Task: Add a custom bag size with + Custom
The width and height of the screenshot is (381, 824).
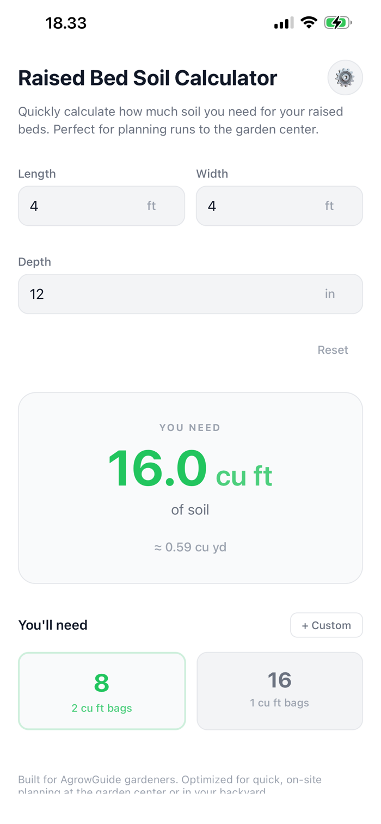Action: click(x=327, y=625)
